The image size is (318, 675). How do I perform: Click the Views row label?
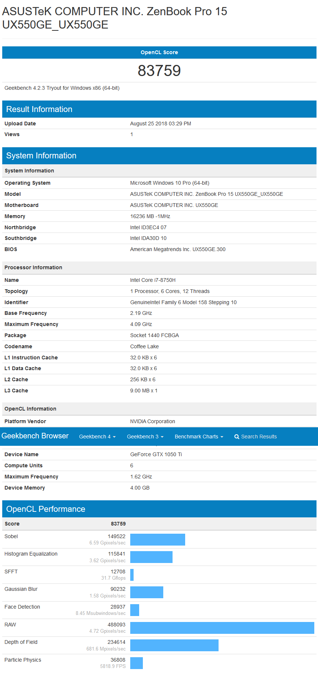pyautogui.click(x=12, y=134)
